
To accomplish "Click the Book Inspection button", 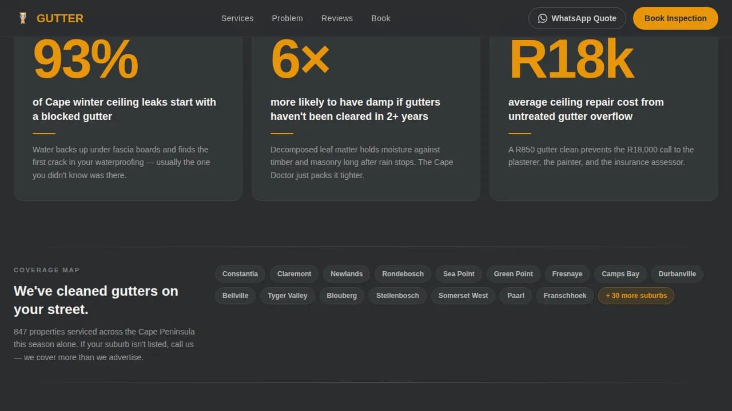I will (x=675, y=18).
